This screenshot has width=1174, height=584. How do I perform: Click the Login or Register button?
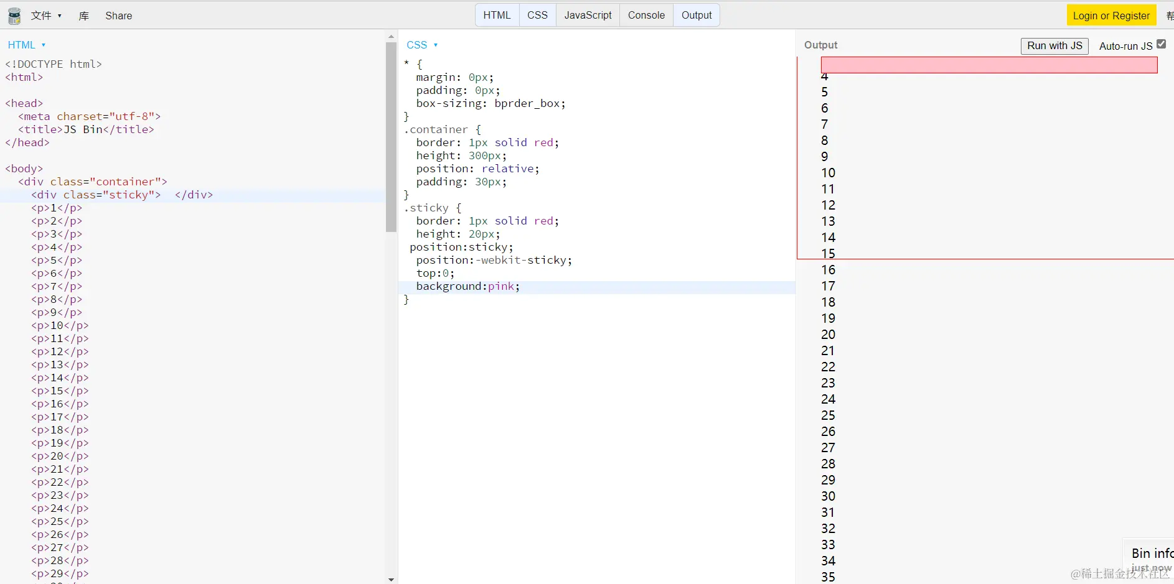point(1111,16)
